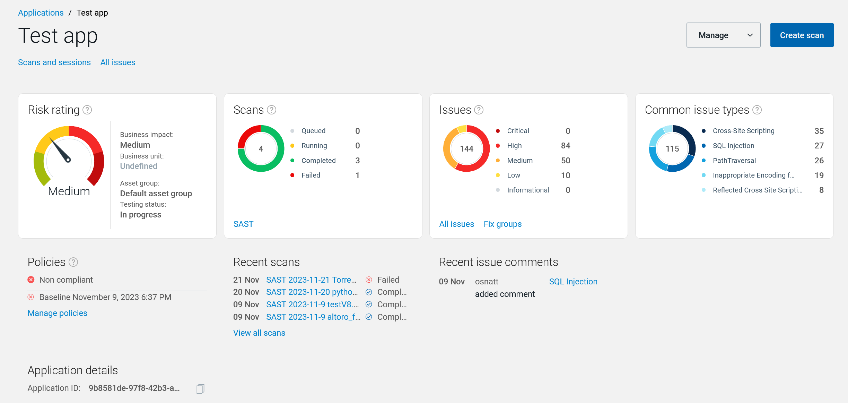This screenshot has height=403, width=848.
Task: Click the red High severity legend dot
Action: click(x=498, y=146)
